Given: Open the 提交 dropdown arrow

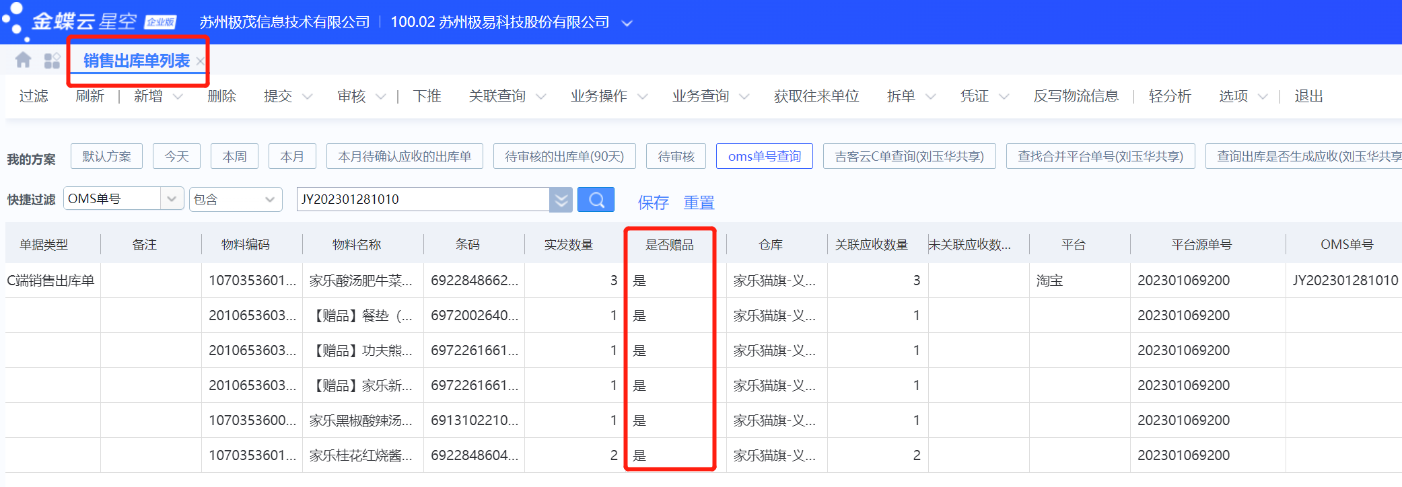Looking at the screenshot, I should pos(308,97).
